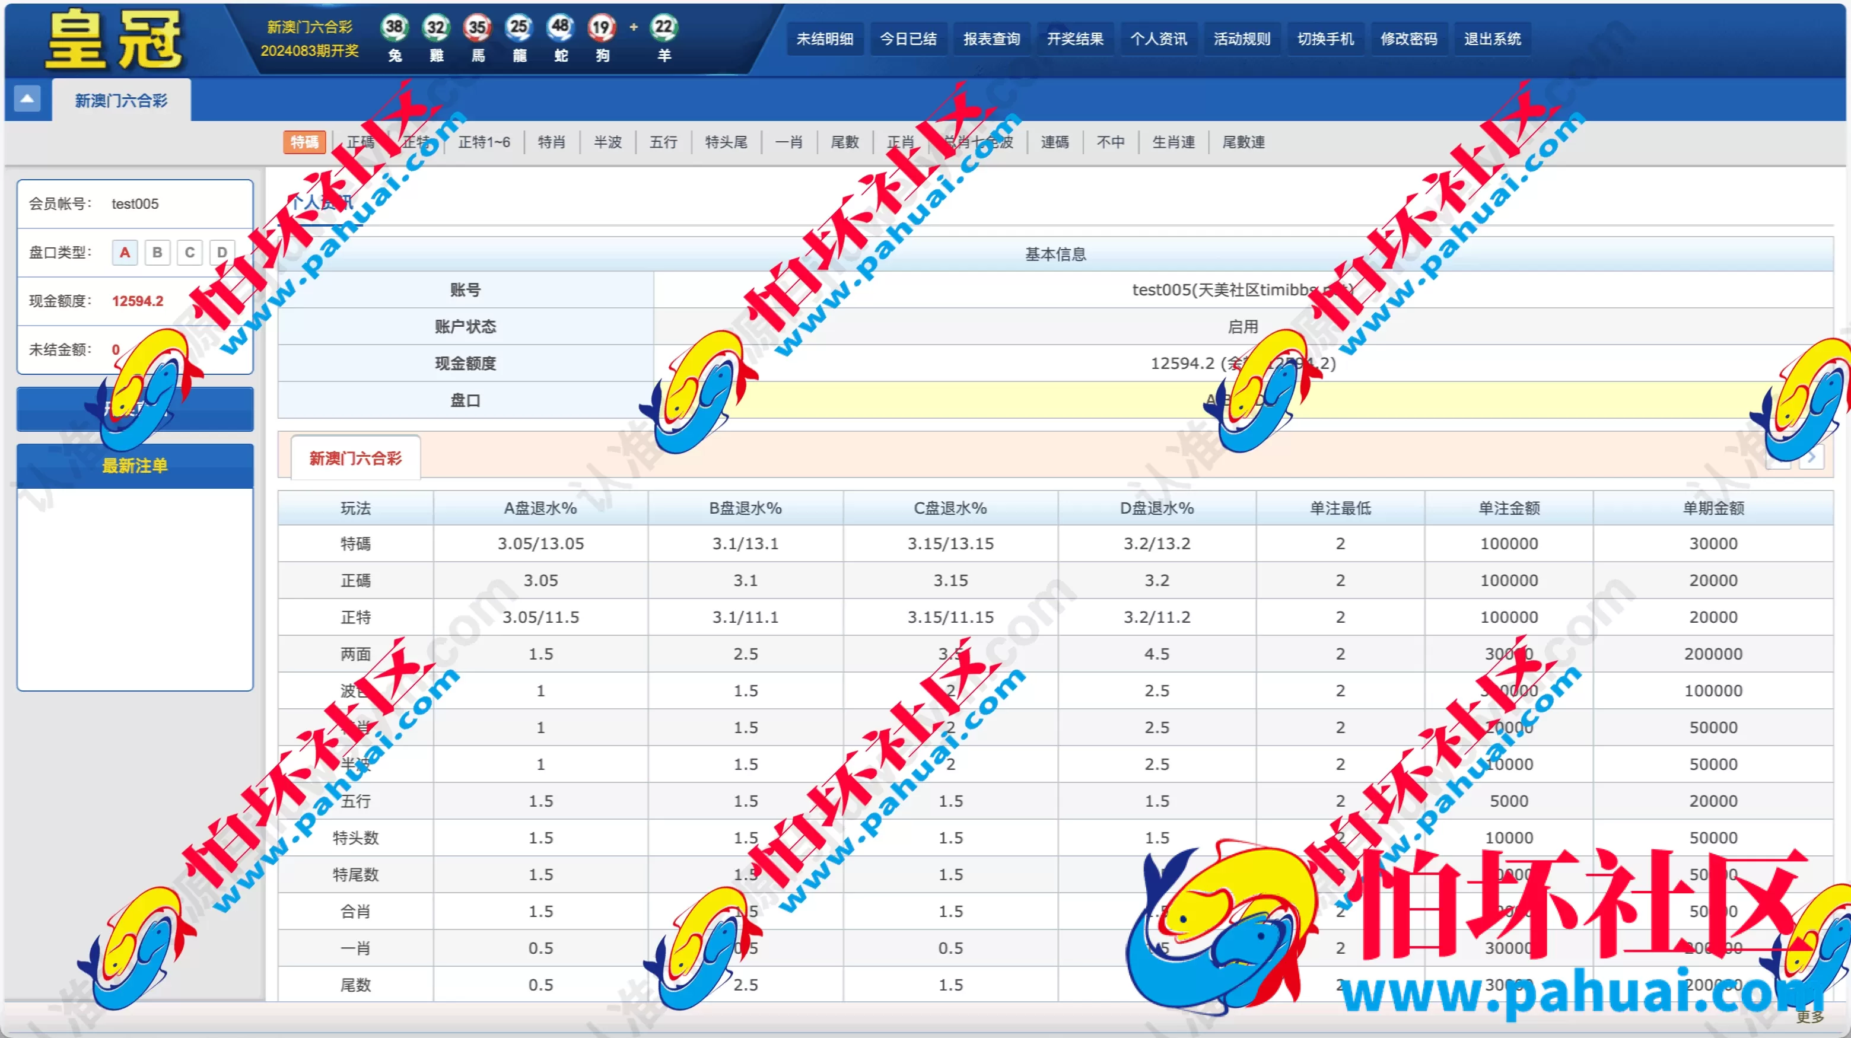
Task: Open 开奖结果 from the top navigation
Action: [1075, 39]
